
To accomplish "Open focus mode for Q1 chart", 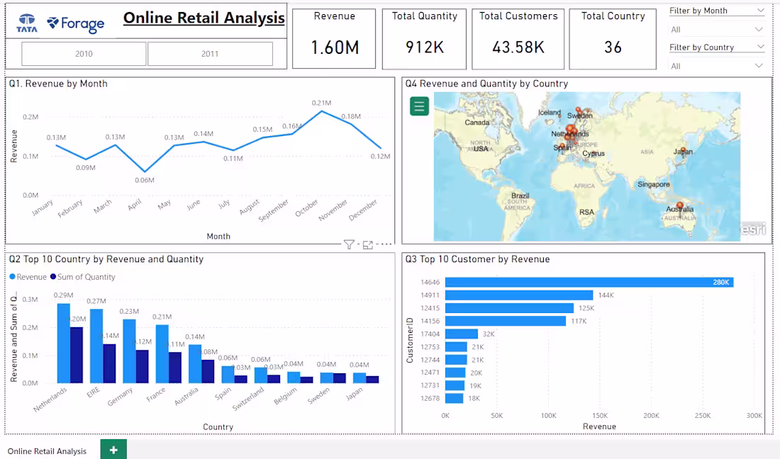I will 367,243.
